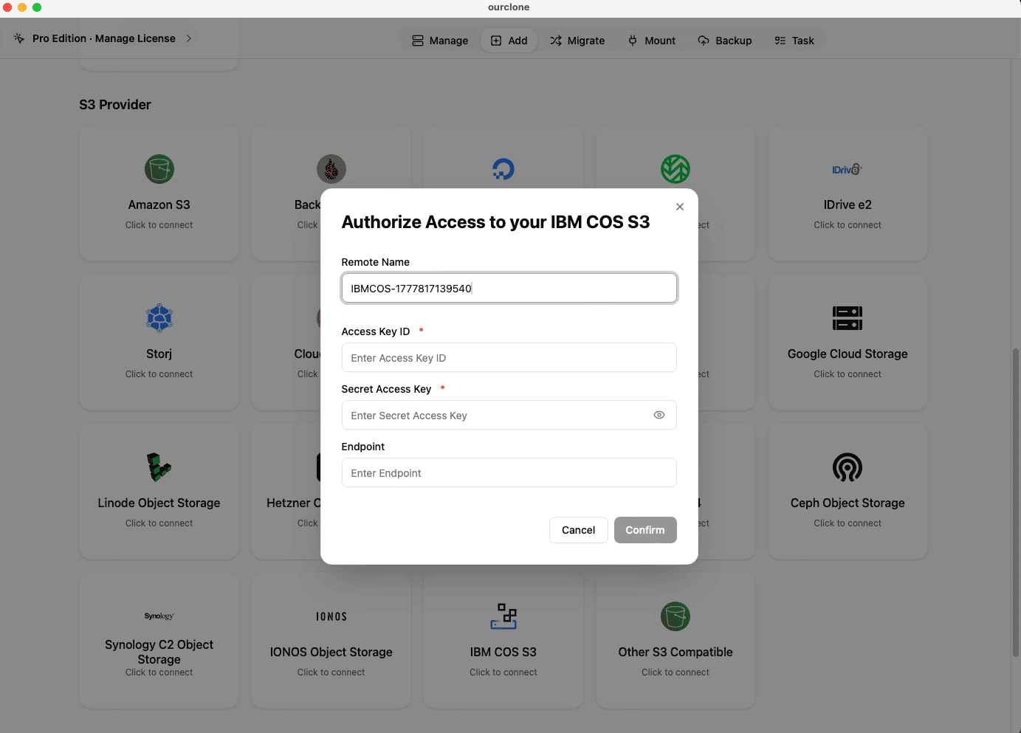Screen dimensions: 1021x733
Task: Click the Endpoint input field
Action: click(x=509, y=472)
